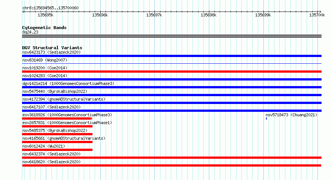Open nsv5485375 (ByrskaBishop2022) label
The image size is (332, 180).
click(55, 130)
